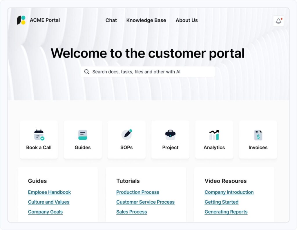Open the Generating Reports video link
The height and width of the screenshot is (230, 297).
(x=226, y=212)
